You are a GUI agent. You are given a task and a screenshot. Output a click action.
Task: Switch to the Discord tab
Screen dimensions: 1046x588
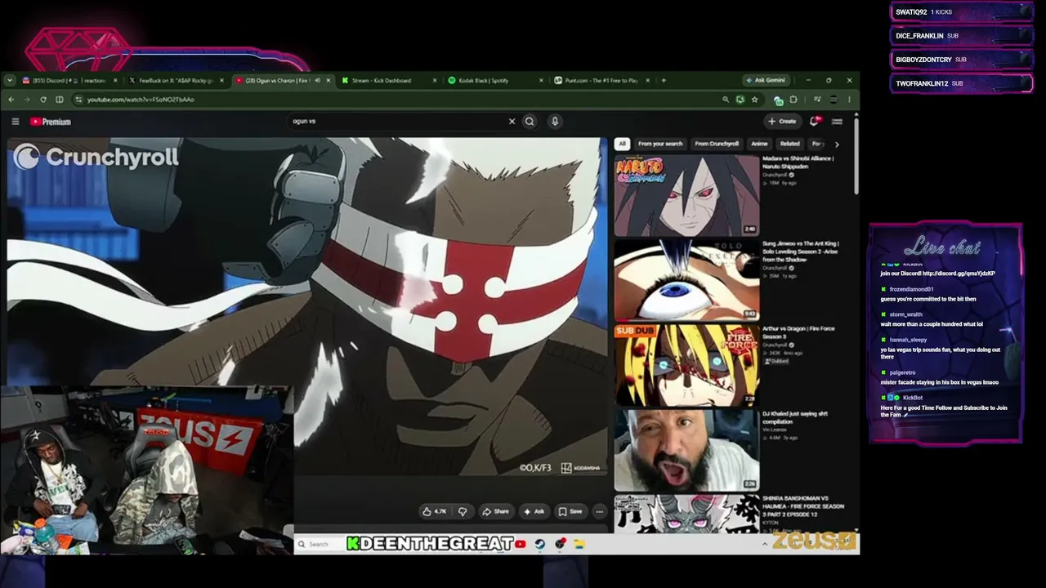coord(69,81)
